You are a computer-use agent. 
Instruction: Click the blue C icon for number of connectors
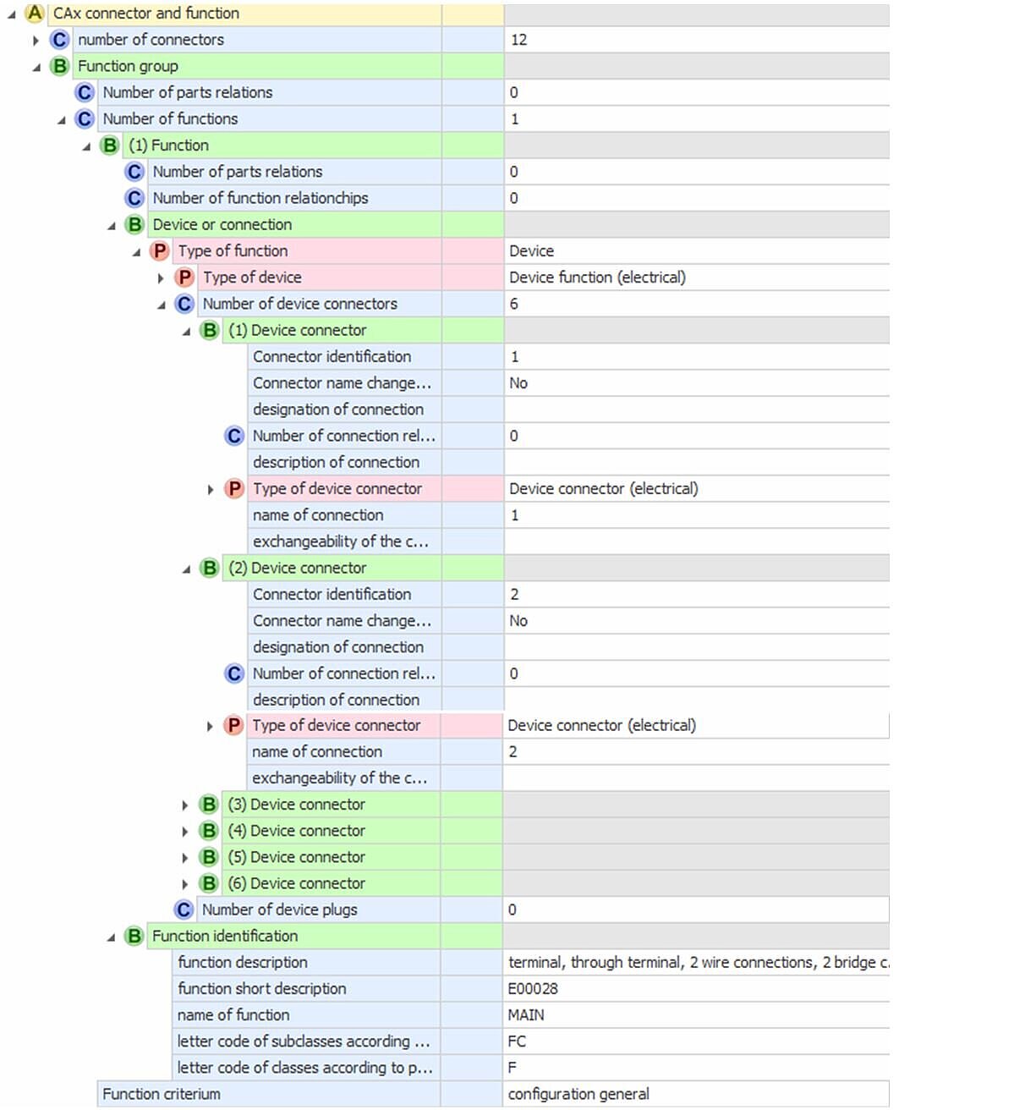pyautogui.click(x=59, y=40)
